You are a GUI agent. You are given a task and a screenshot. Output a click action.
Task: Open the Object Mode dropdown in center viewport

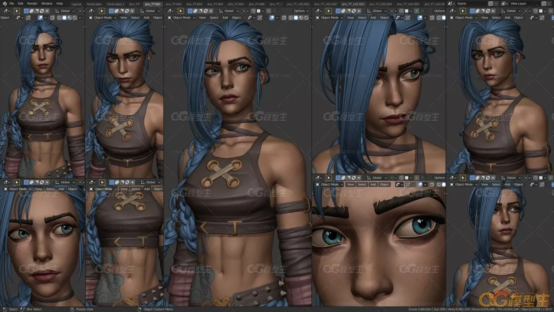tap(181, 18)
